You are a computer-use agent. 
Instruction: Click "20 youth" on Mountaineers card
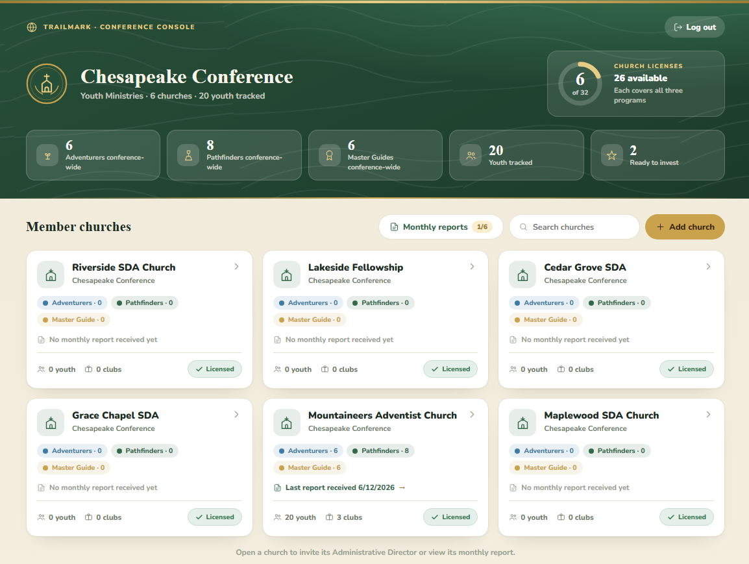coord(300,517)
